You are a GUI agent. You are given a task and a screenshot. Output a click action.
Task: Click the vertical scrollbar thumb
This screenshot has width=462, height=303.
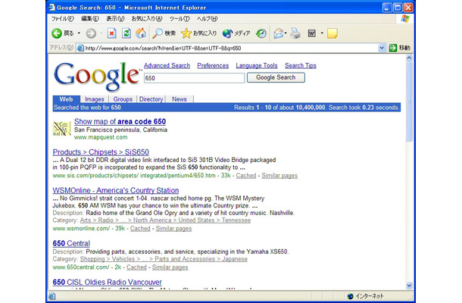(409, 102)
